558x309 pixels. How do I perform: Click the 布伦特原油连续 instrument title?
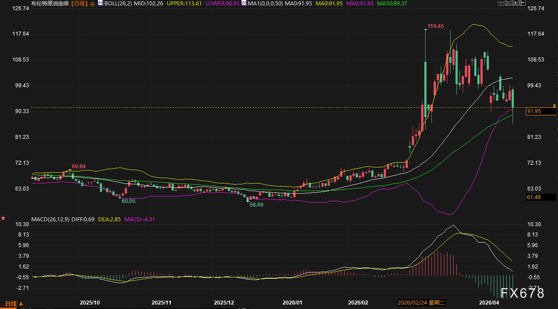(x=50, y=4)
